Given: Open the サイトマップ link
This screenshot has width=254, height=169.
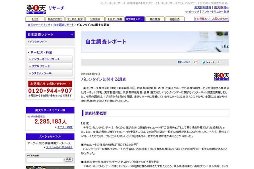Looking at the screenshot, I should tap(192, 12).
